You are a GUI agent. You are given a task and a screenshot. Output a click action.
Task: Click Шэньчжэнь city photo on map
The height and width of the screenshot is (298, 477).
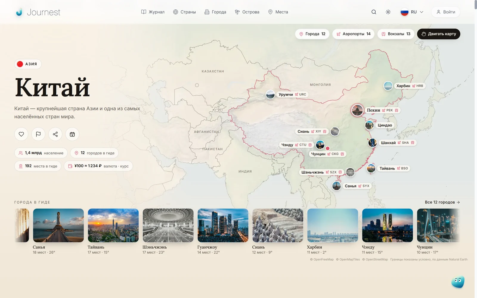coord(350,172)
